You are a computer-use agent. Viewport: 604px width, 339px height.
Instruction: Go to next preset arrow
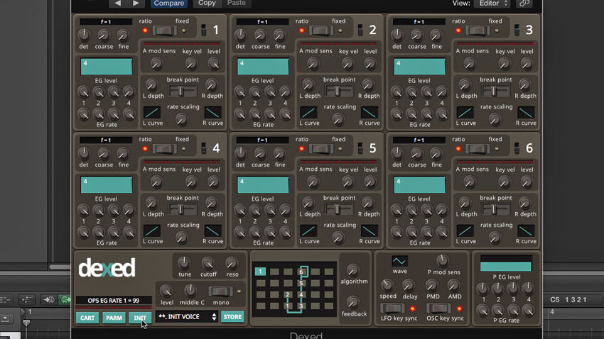point(136,4)
